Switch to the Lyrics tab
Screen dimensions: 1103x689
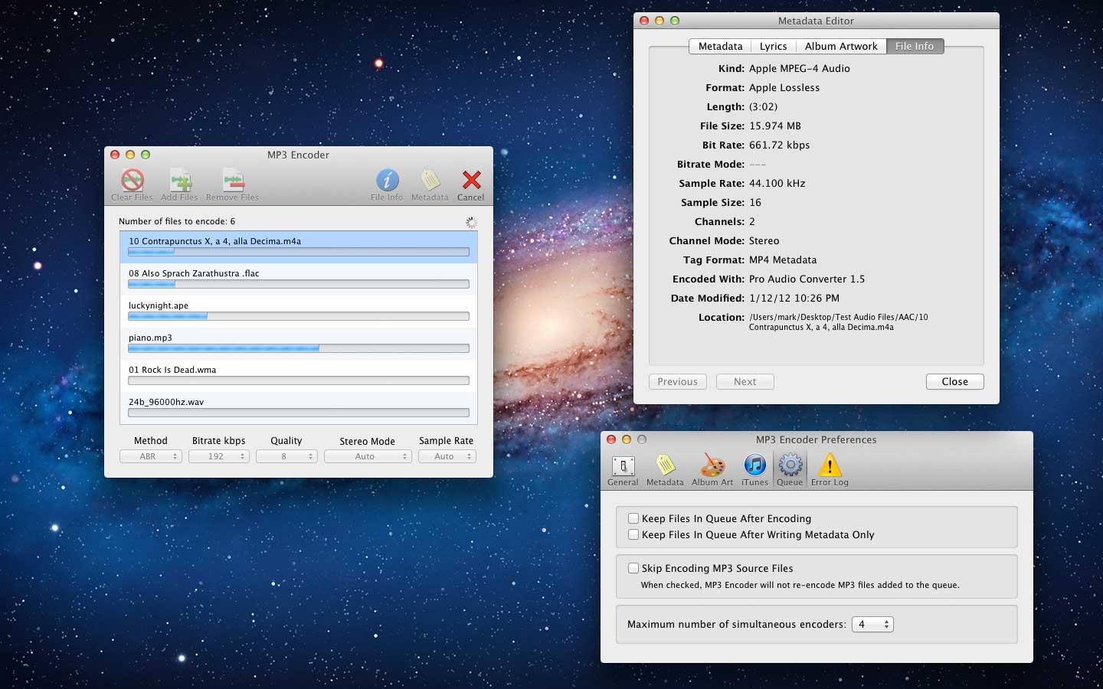point(772,46)
